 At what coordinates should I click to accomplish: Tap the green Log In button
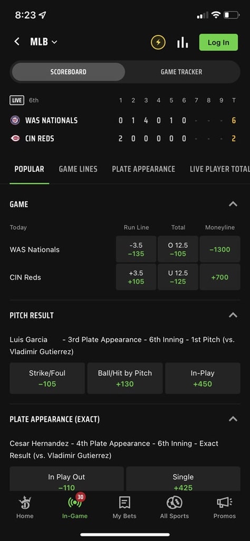218,42
